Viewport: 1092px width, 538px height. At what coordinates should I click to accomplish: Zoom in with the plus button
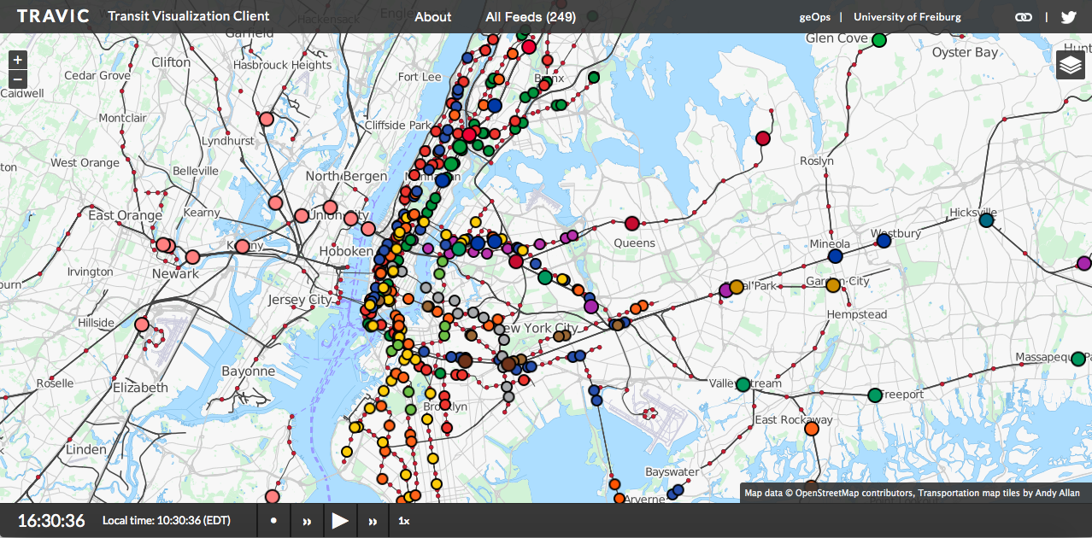pos(19,61)
